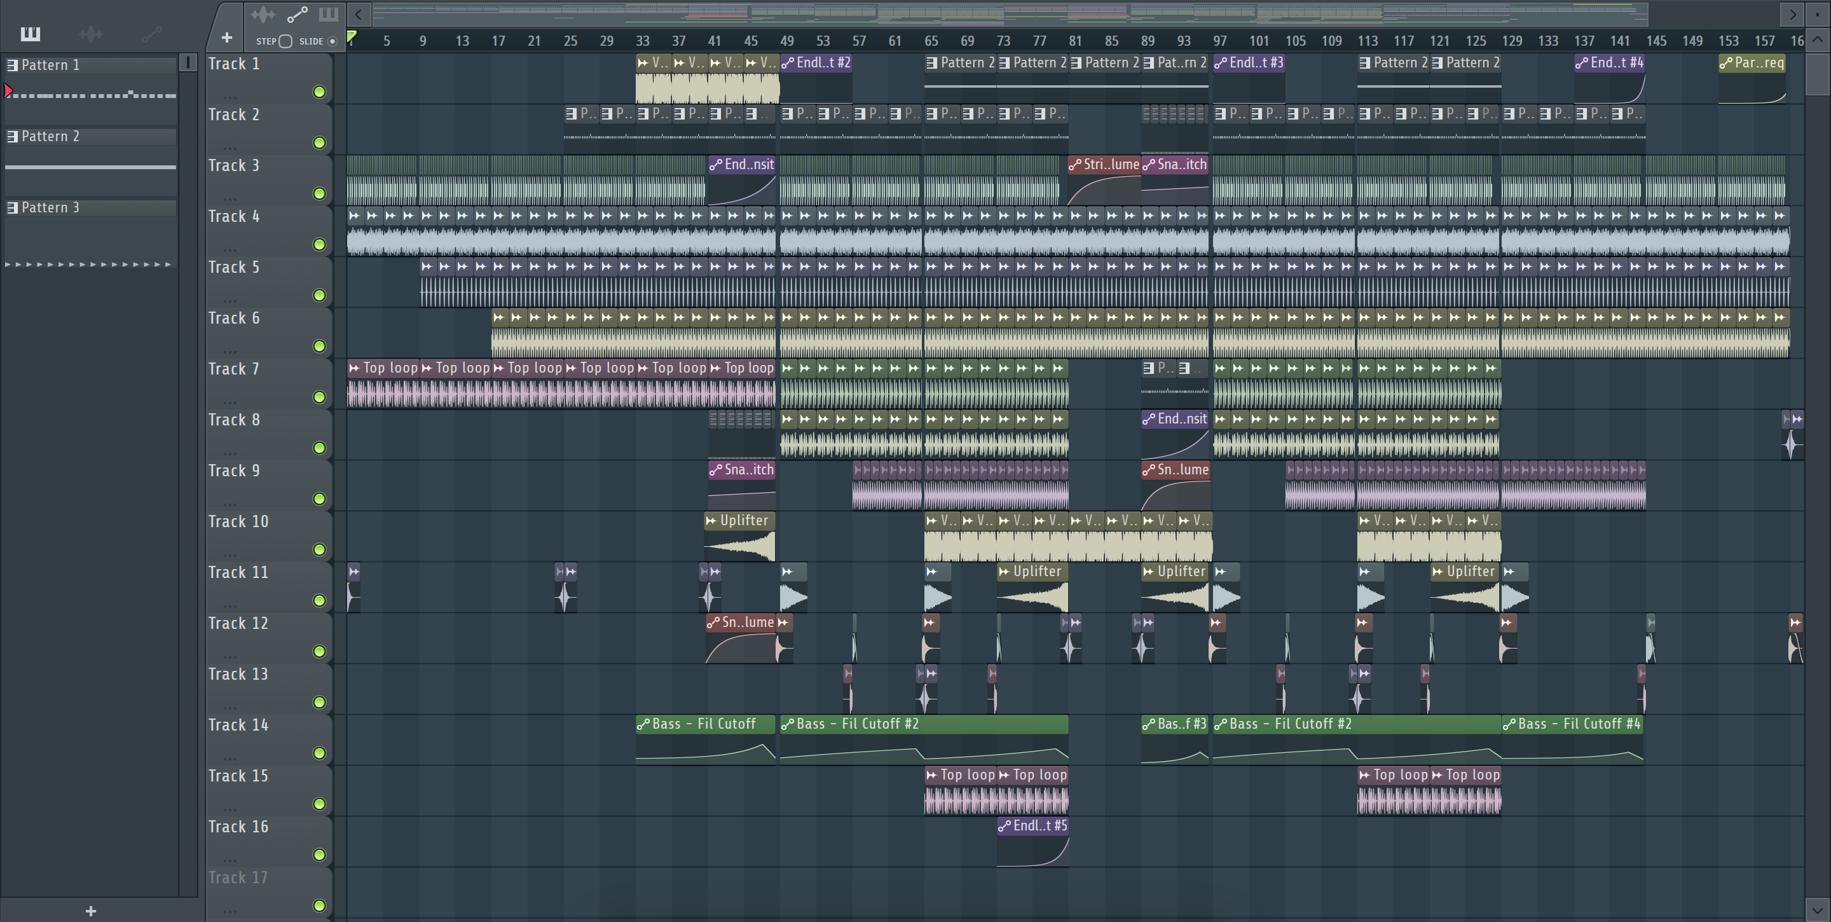1831x922 pixels.
Task: Click the right arrow of the playlist overview
Action: tap(1792, 14)
